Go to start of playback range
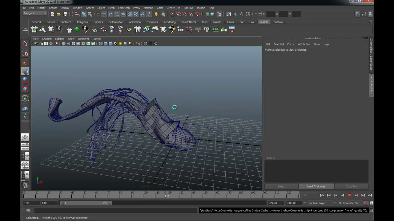The image size is (394, 221). (322, 195)
